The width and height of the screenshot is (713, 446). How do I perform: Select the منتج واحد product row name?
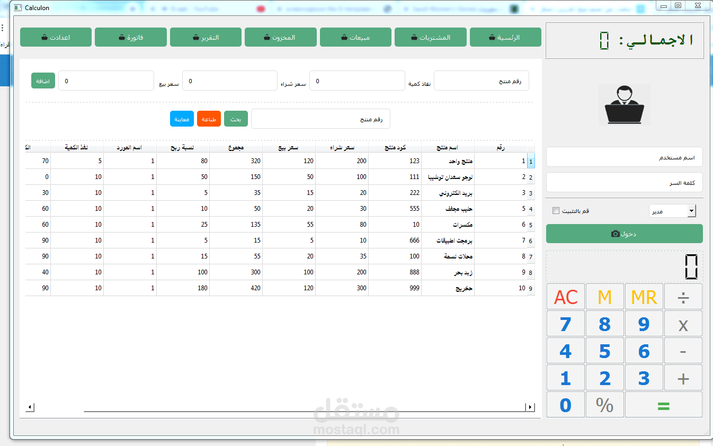[x=448, y=161]
